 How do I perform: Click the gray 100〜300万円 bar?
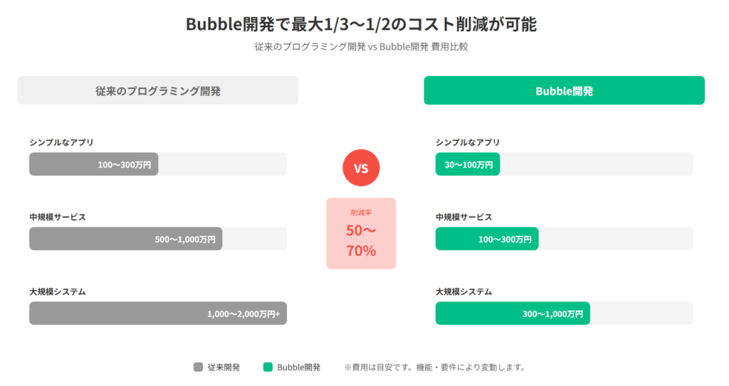94,164
